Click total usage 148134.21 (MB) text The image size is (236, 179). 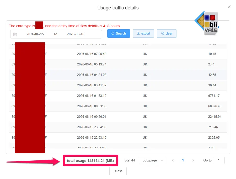tap(90, 161)
